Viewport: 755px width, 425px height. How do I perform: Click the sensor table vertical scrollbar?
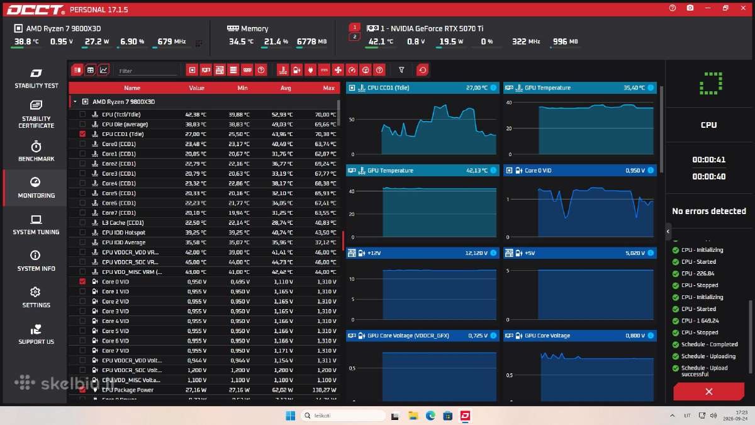(338, 113)
